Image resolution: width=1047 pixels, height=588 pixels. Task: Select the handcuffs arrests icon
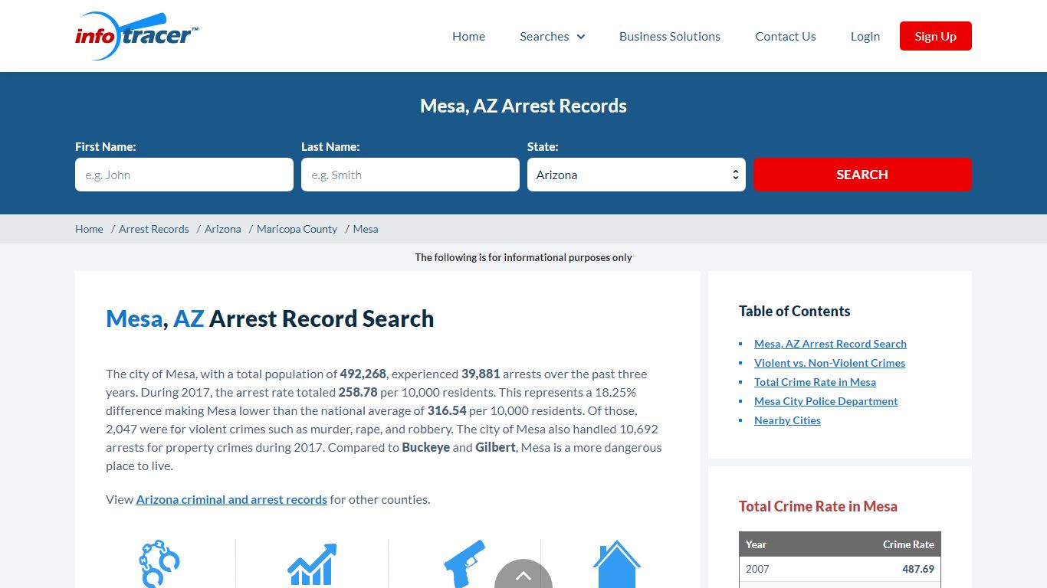click(x=159, y=563)
